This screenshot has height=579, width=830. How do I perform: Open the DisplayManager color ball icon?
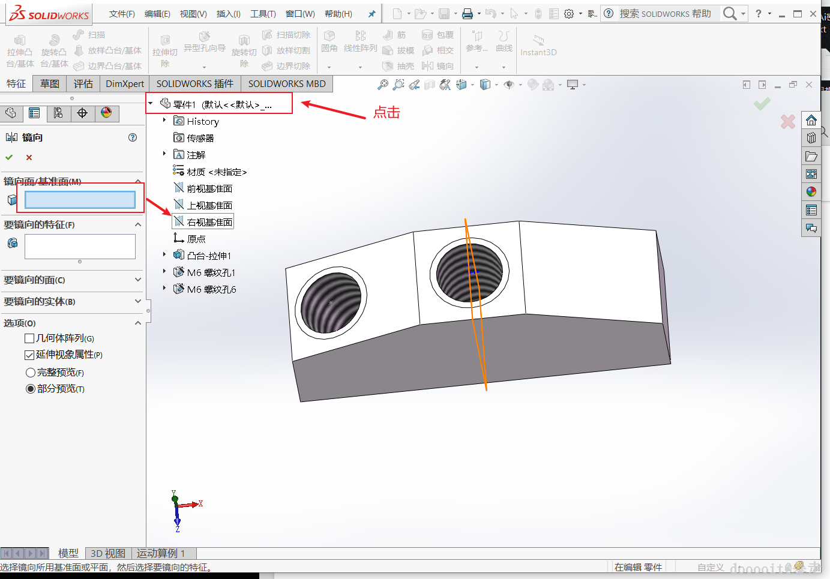coord(106,113)
